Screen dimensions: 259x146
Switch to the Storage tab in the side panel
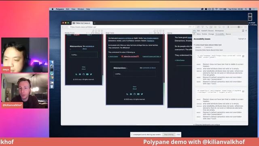(x=211, y=34)
